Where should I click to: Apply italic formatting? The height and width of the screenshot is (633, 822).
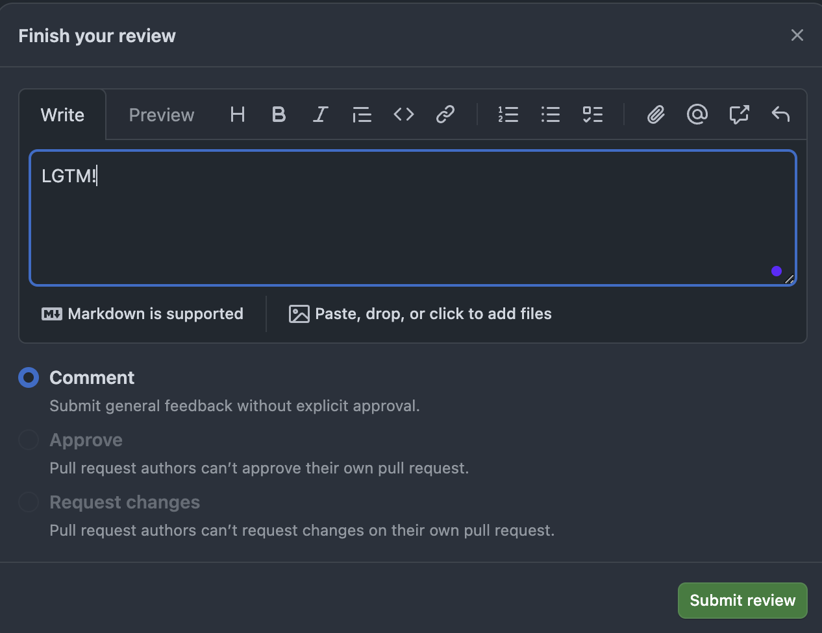coord(320,115)
